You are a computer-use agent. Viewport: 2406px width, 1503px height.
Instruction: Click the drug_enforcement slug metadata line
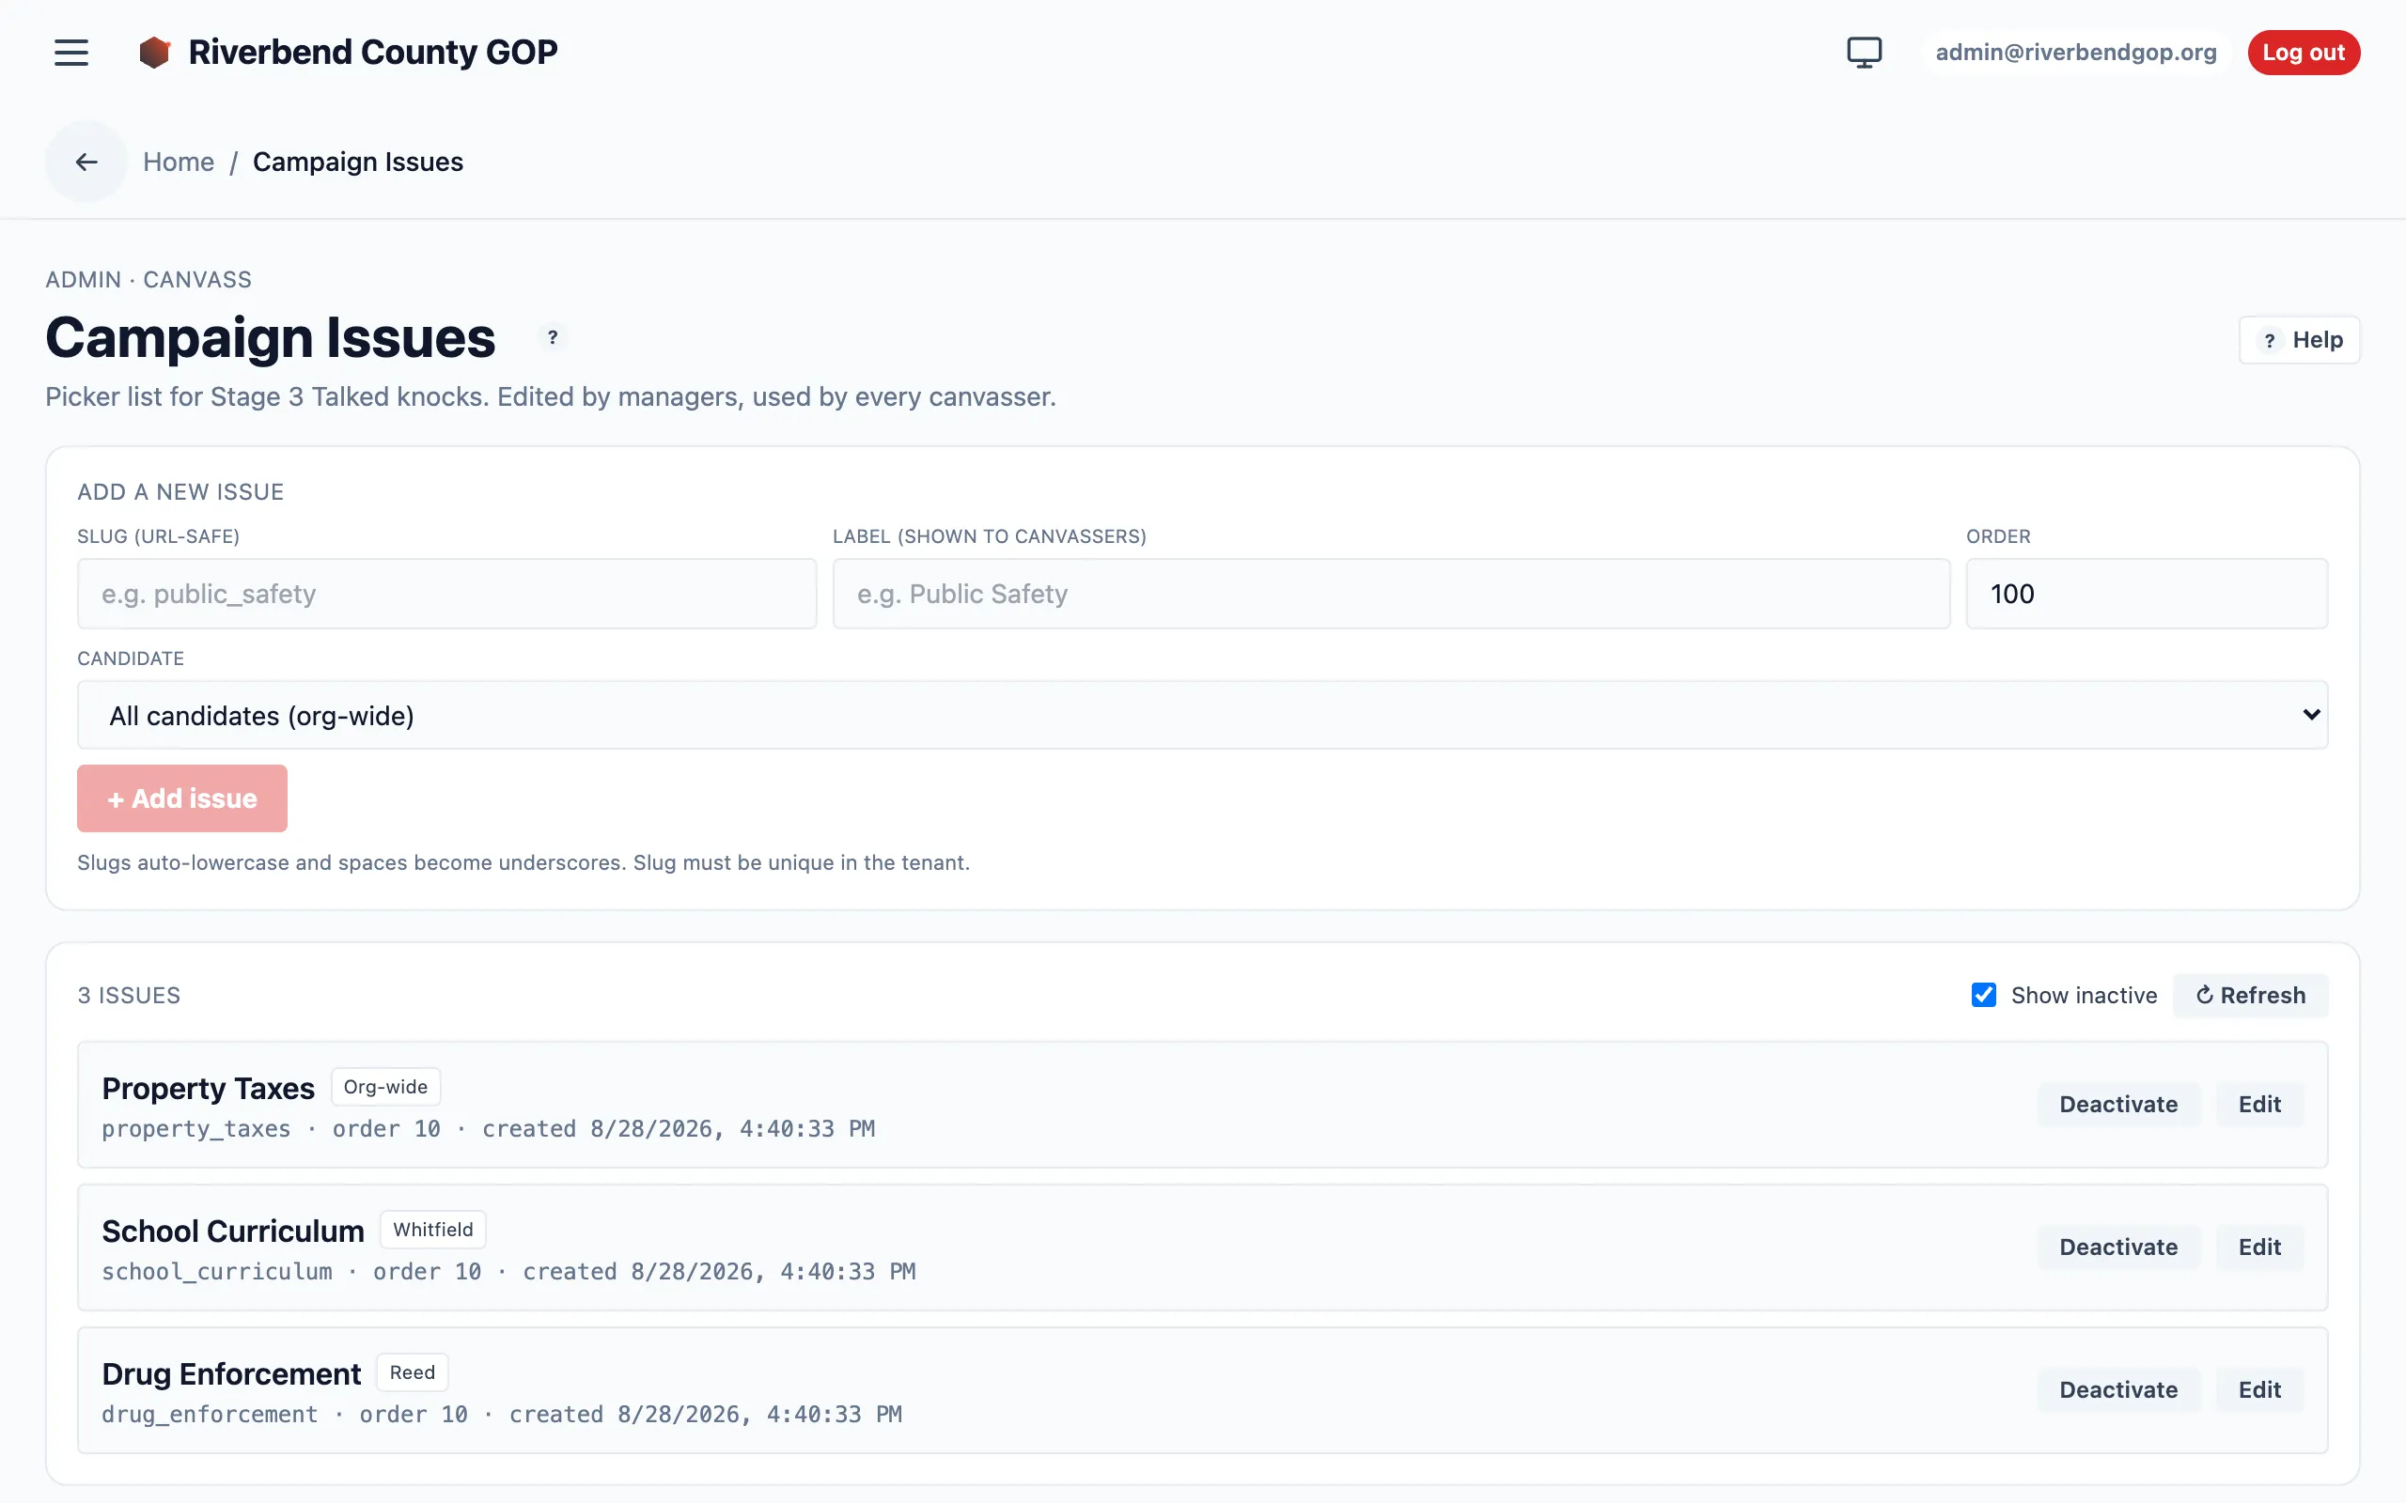click(x=501, y=1415)
